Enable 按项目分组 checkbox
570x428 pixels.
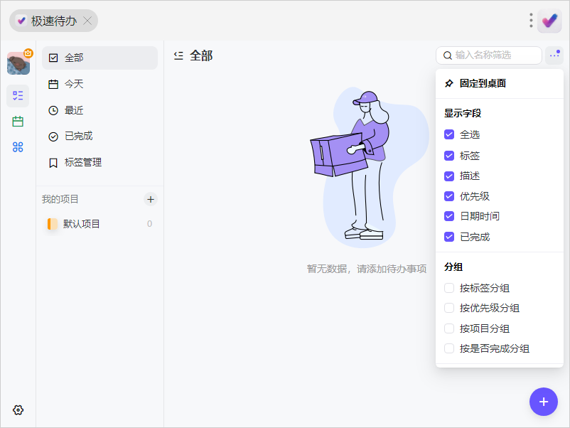pyautogui.click(x=449, y=328)
